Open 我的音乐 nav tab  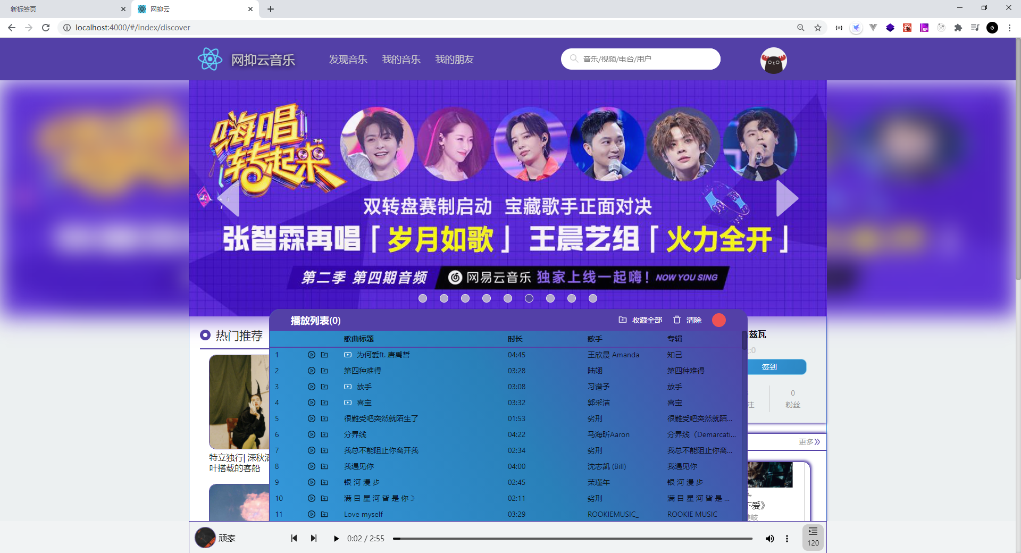401,60
